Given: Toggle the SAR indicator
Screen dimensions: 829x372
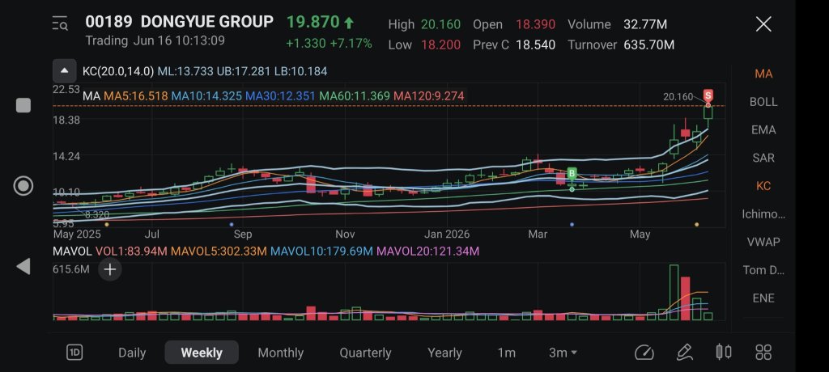Looking at the screenshot, I should (763, 158).
